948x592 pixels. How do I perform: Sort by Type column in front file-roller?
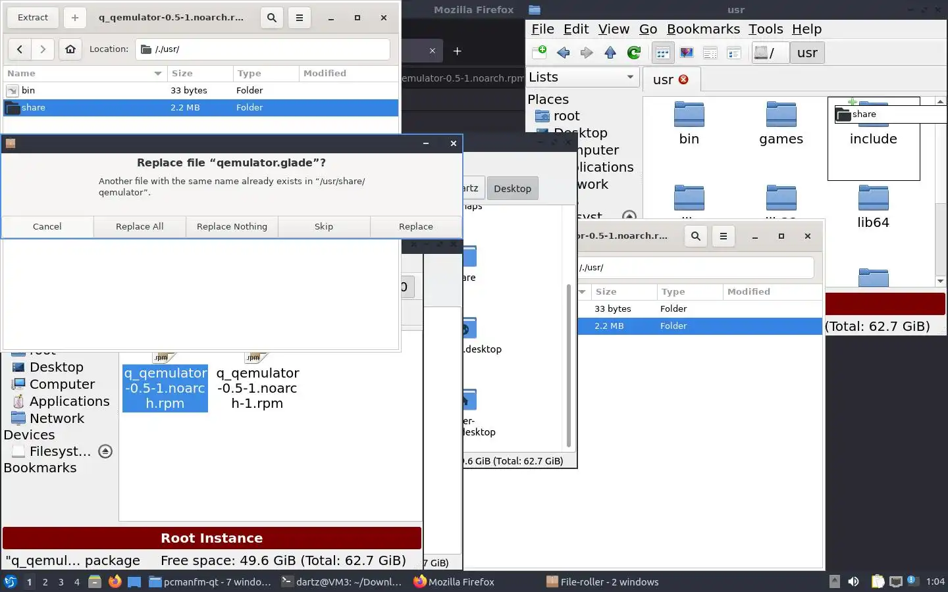tap(266, 73)
